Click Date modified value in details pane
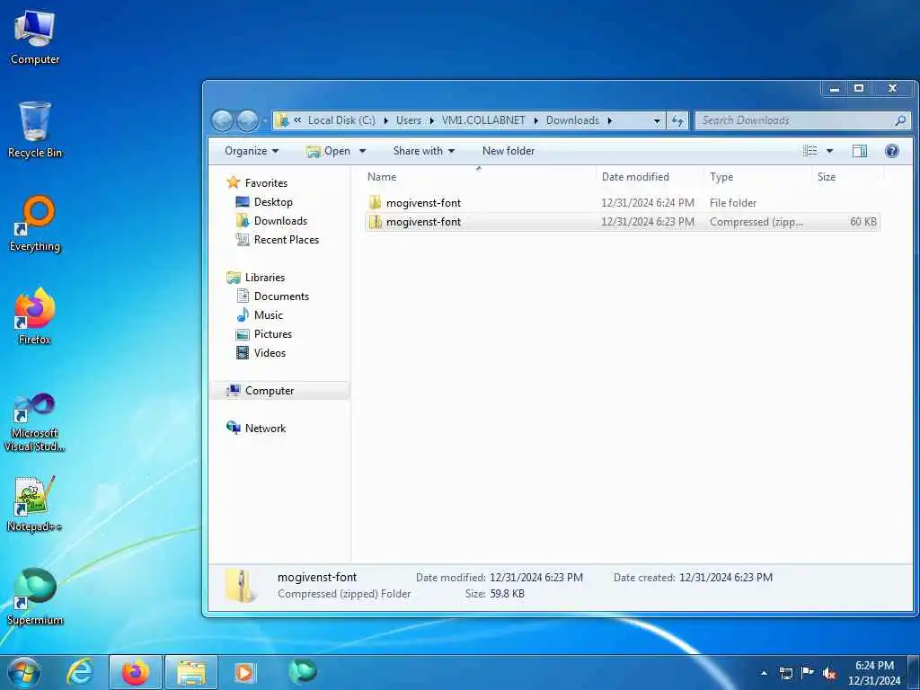The width and height of the screenshot is (920, 690). (x=536, y=578)
